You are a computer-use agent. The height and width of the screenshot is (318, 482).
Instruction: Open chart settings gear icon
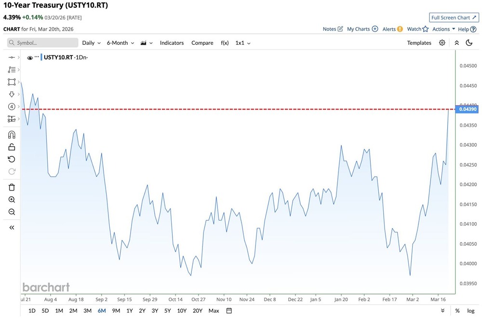[x=442, y=43]
